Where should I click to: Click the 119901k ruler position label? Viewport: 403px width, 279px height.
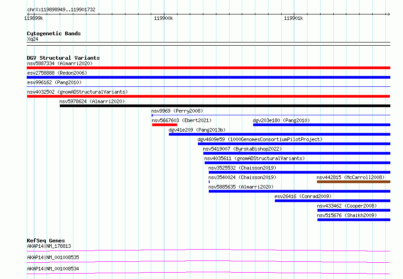pyautogui.click(x=293, y=19)
